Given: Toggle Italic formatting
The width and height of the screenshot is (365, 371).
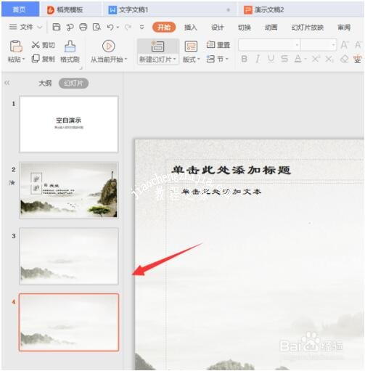Looking at the screenshot, I should [x=258, y=59].
